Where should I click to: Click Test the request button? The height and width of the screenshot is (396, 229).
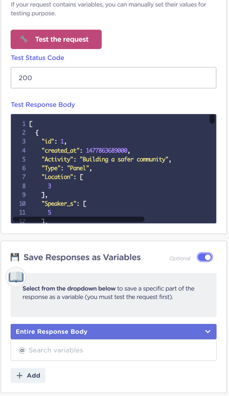coord(56,40)
